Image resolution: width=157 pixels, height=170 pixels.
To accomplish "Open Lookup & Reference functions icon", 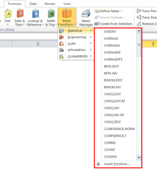I will (35, 13).
